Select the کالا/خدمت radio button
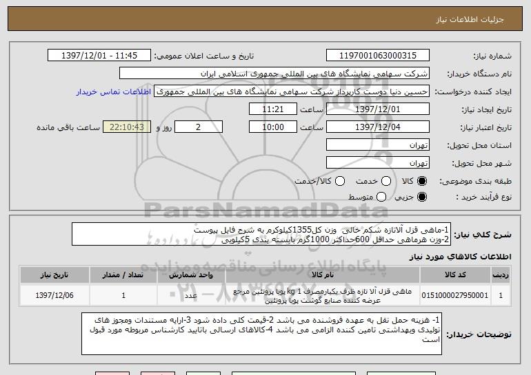Image resolution: width=531 pixels, height=375 pixels. (x=340, y=181)
